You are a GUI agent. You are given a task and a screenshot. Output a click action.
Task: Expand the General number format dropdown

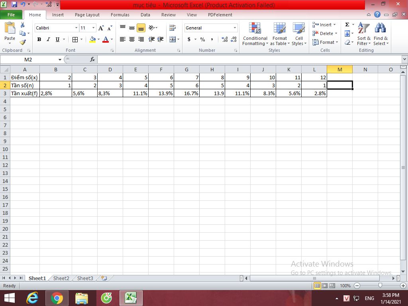coord(235,28)
